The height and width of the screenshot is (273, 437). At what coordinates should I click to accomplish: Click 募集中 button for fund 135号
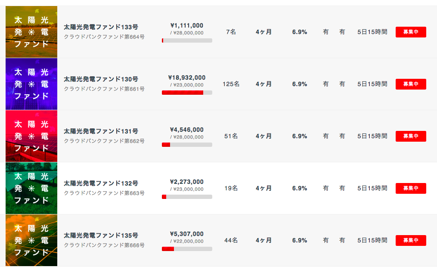pos(411,240)
